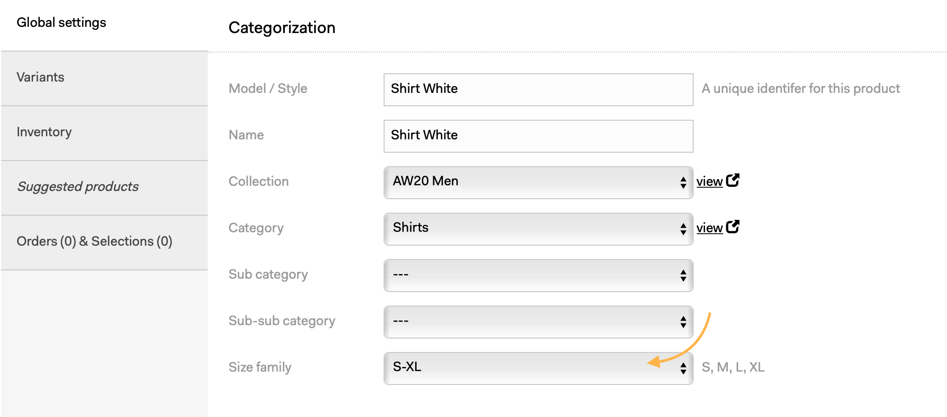Click into the Model / Style field

pos(538,89)
